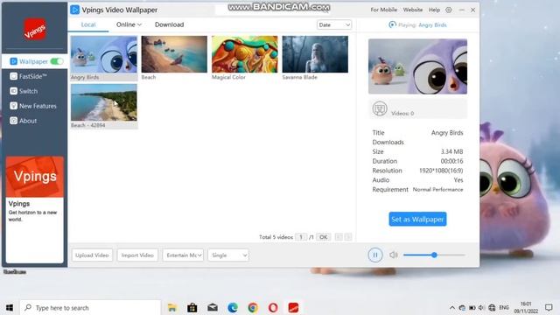Open the Entertain Mode dropdown
Viewport: 560px width, 315px height.
(x=183, y=255)
